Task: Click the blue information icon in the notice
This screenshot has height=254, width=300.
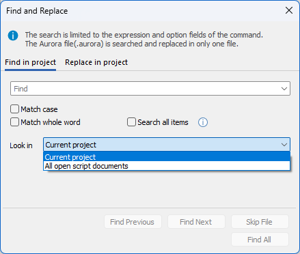Action: tap(13, 36)
